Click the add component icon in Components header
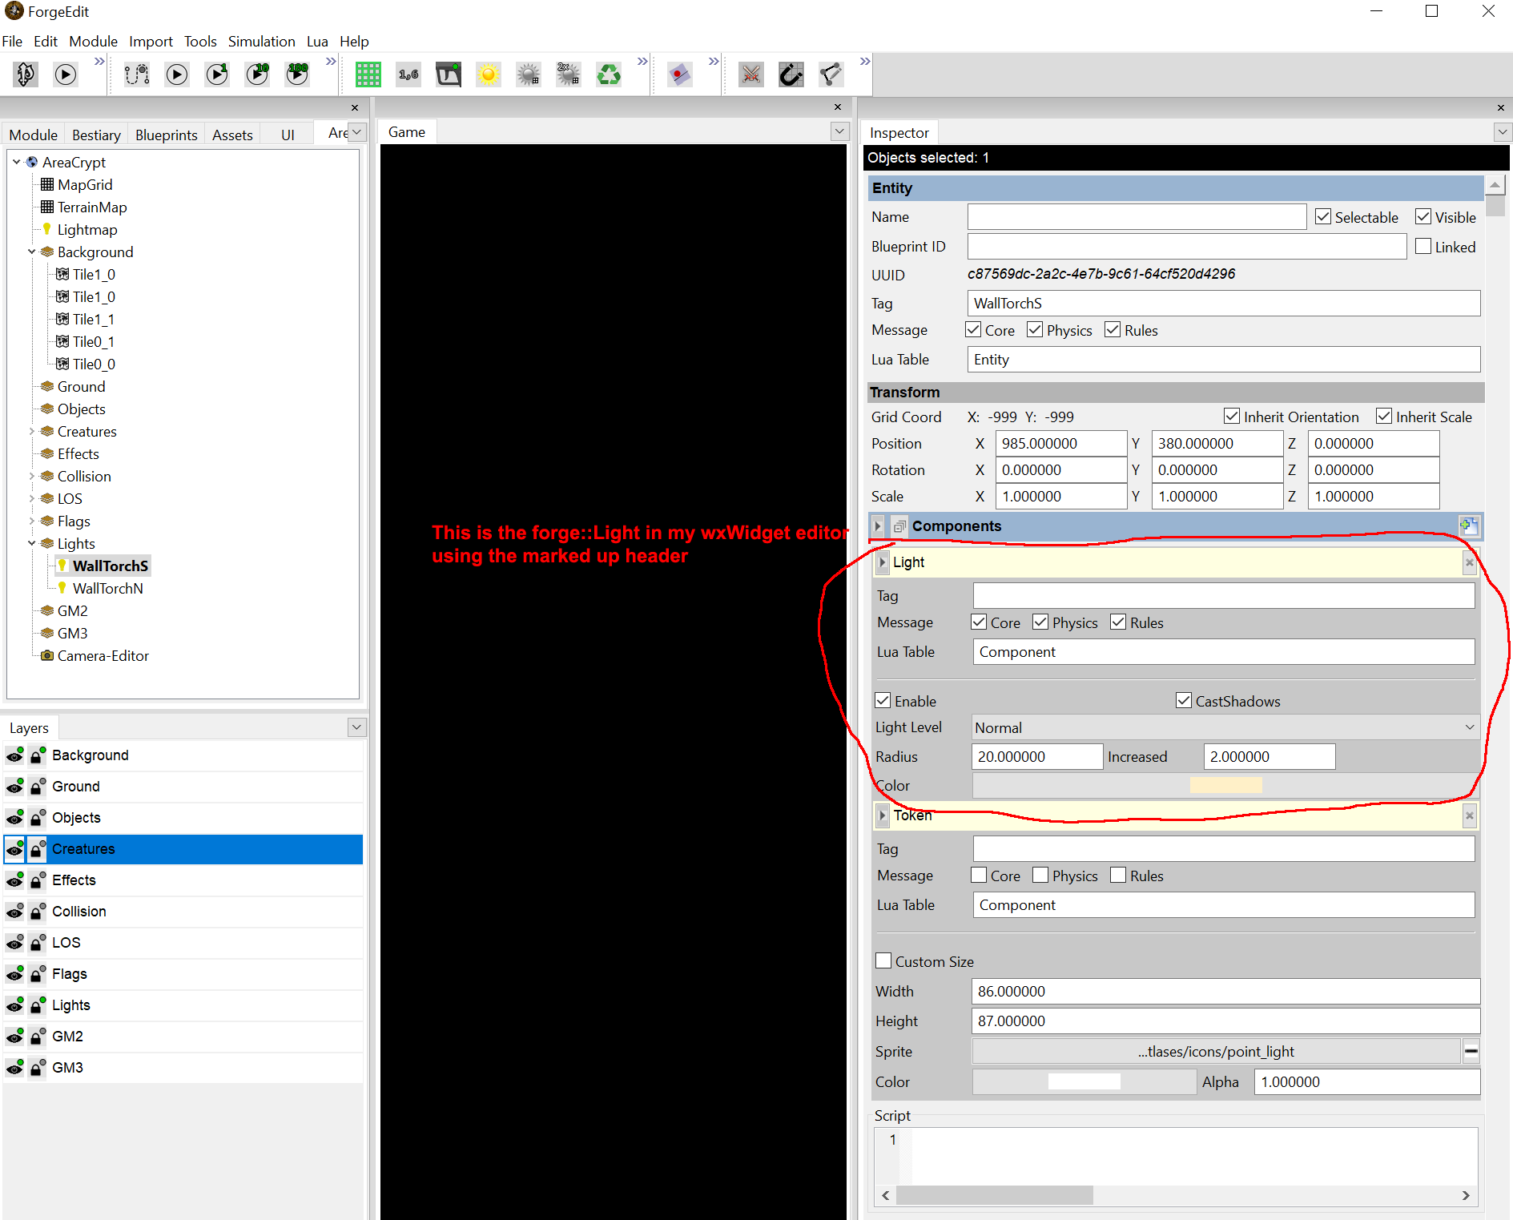 tap(1469, 526)
